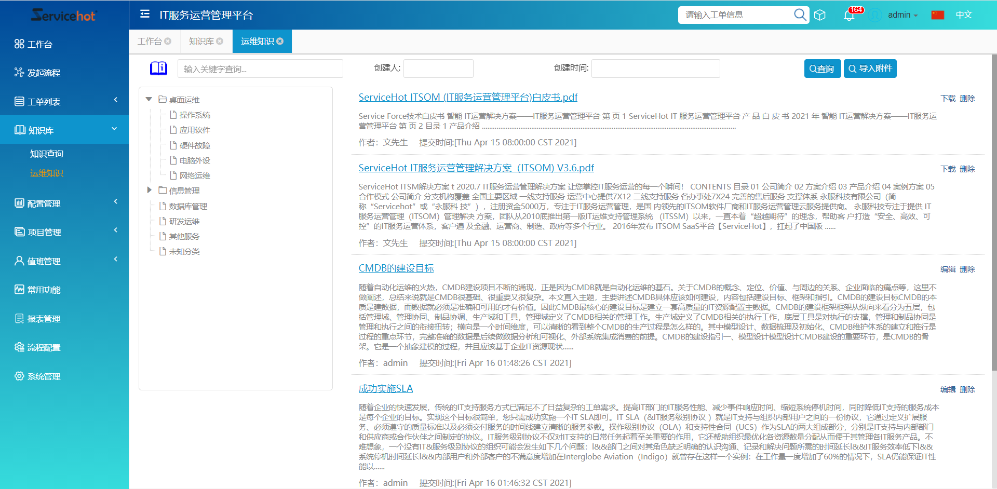Collapse the 桌面运维 tree node
The image size is (997, 489).
pos(149,99)
